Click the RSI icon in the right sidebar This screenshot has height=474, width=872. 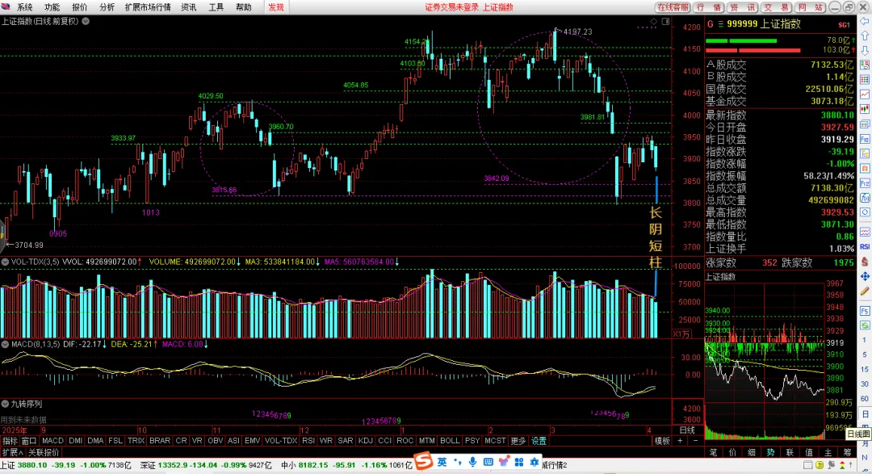[865, 246]
